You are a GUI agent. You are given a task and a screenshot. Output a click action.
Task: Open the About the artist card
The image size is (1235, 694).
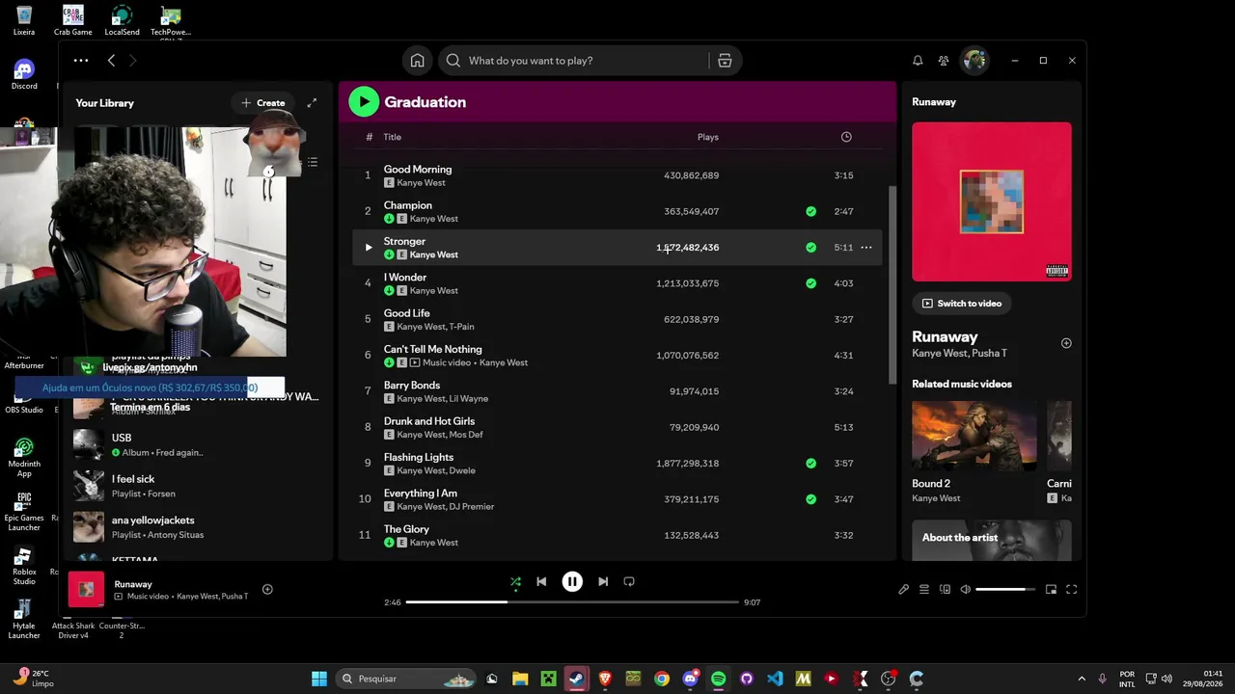[992, 540]
